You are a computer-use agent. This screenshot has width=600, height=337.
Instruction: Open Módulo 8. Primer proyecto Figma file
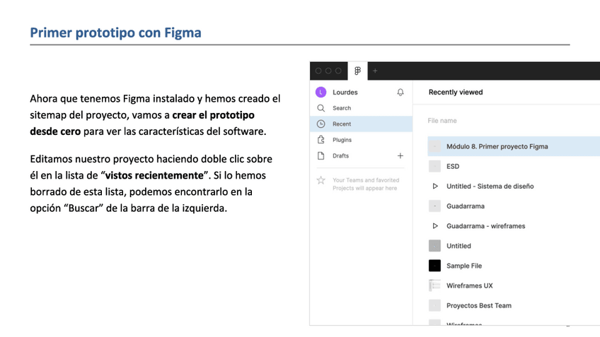coord(497,147)
